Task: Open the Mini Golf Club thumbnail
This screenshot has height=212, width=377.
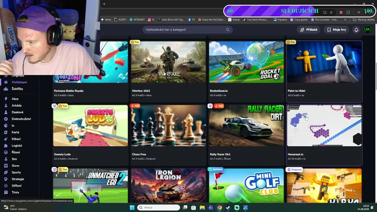Action: tap(246, 185)
